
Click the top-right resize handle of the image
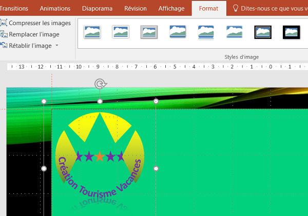tap(156, 101)
